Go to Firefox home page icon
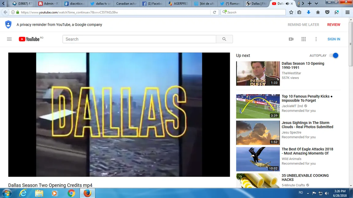 (318, 12)
